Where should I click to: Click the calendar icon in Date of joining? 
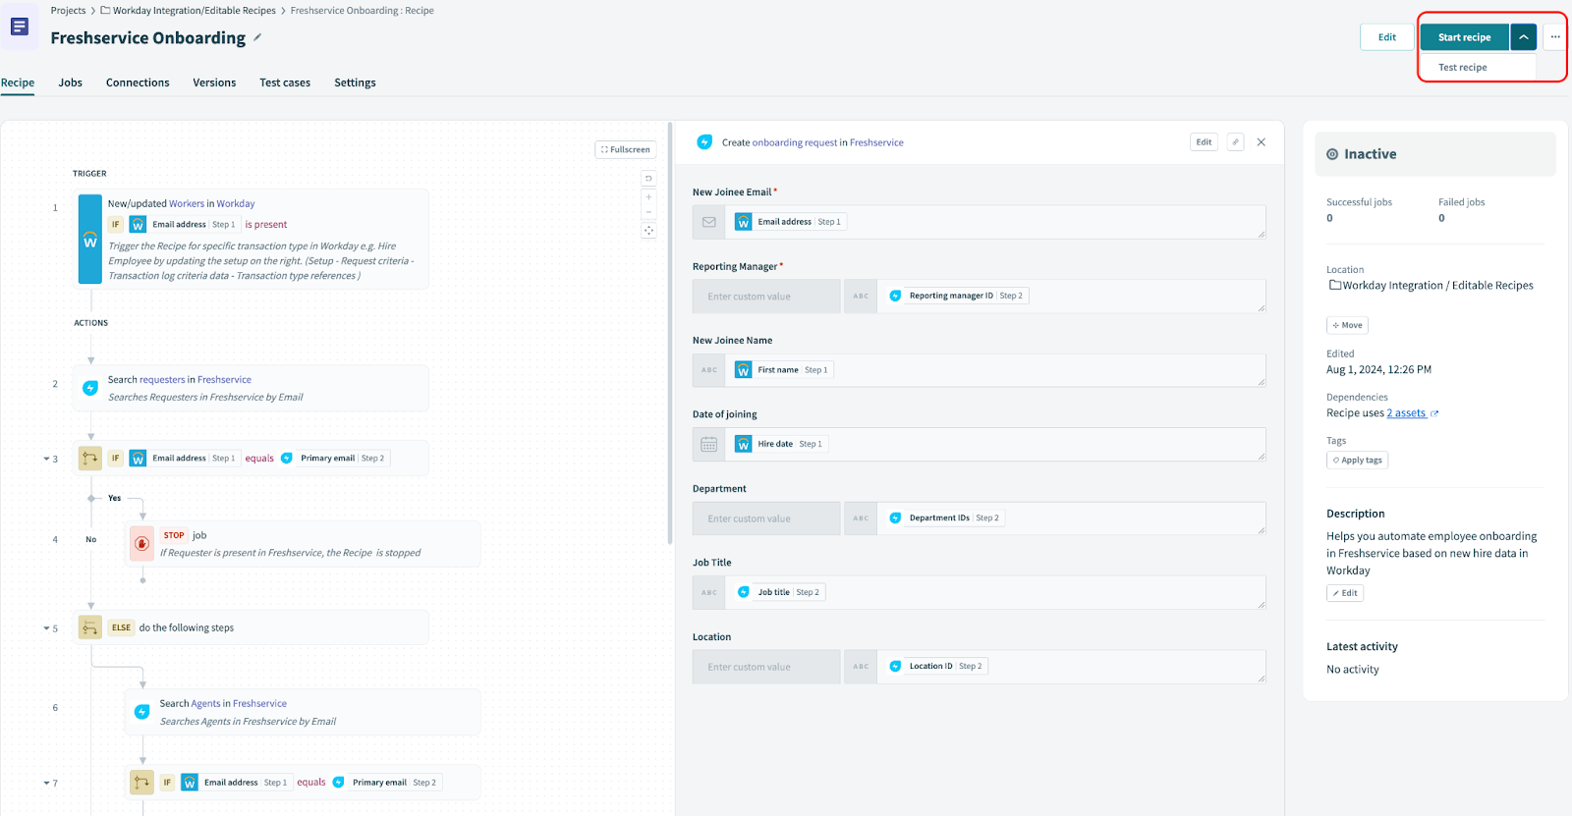click(708, 444)
